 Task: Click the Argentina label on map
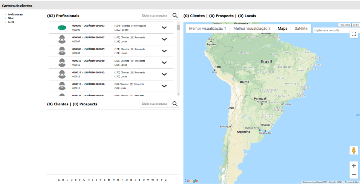pyautogui.click(x=243, y=132)
